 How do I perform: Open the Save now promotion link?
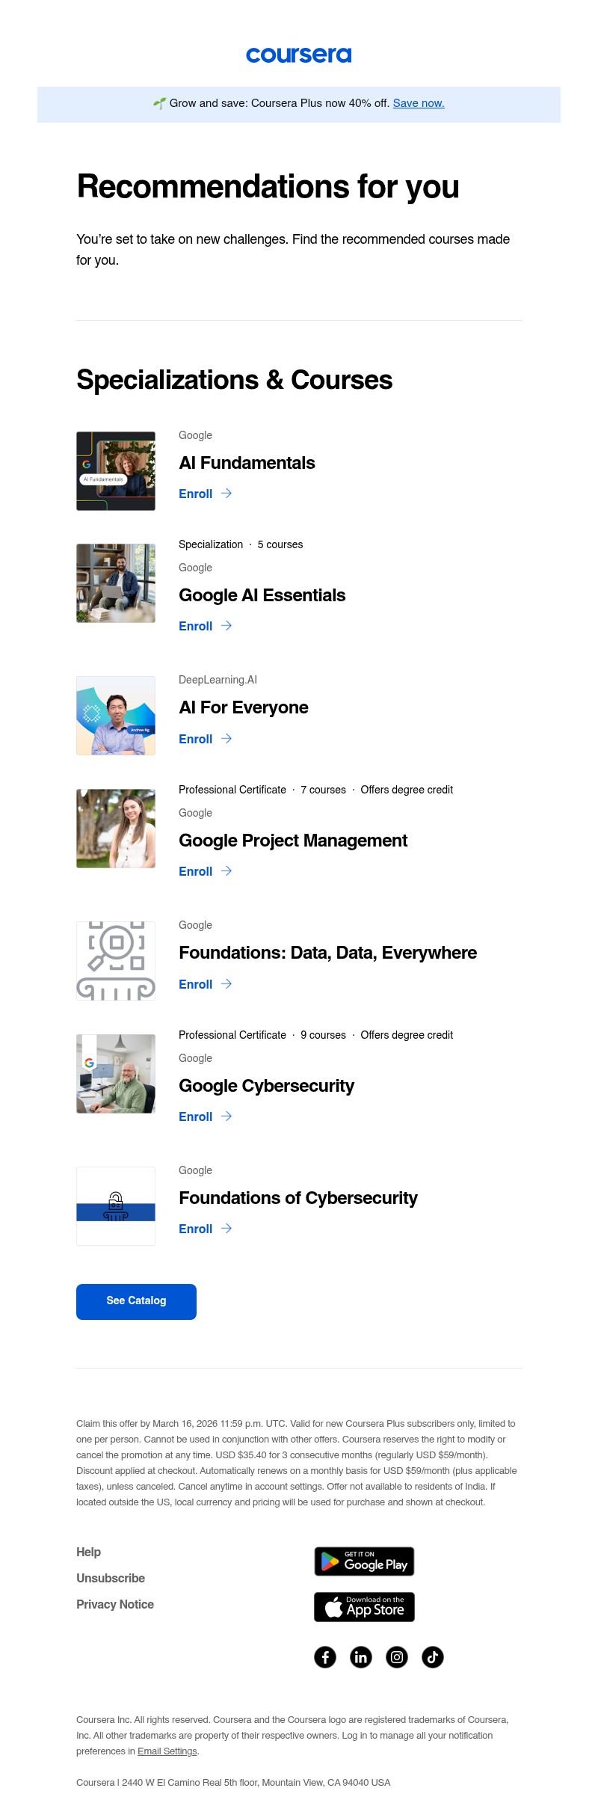(x=418, y=103)
